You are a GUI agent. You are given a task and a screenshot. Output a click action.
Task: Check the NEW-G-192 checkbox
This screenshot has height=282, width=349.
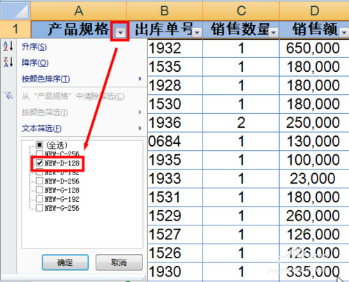40,199
